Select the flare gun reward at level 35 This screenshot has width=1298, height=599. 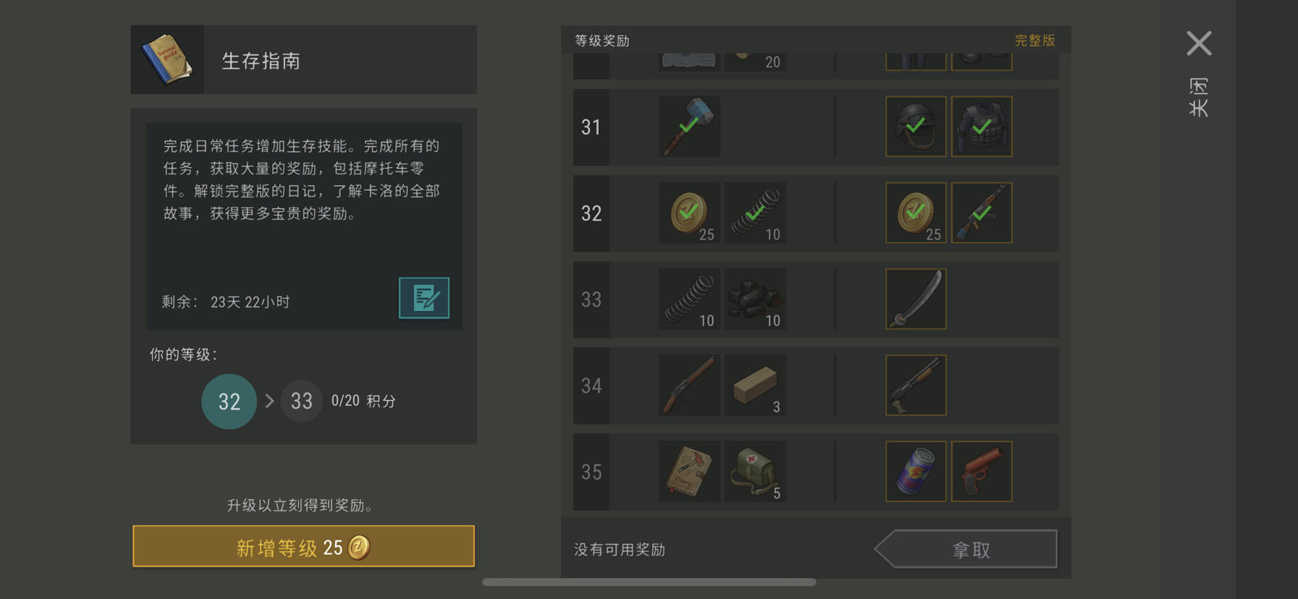982,471
